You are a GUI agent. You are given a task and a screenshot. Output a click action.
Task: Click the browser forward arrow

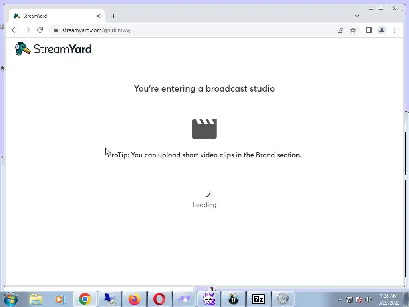click(27, 30)
